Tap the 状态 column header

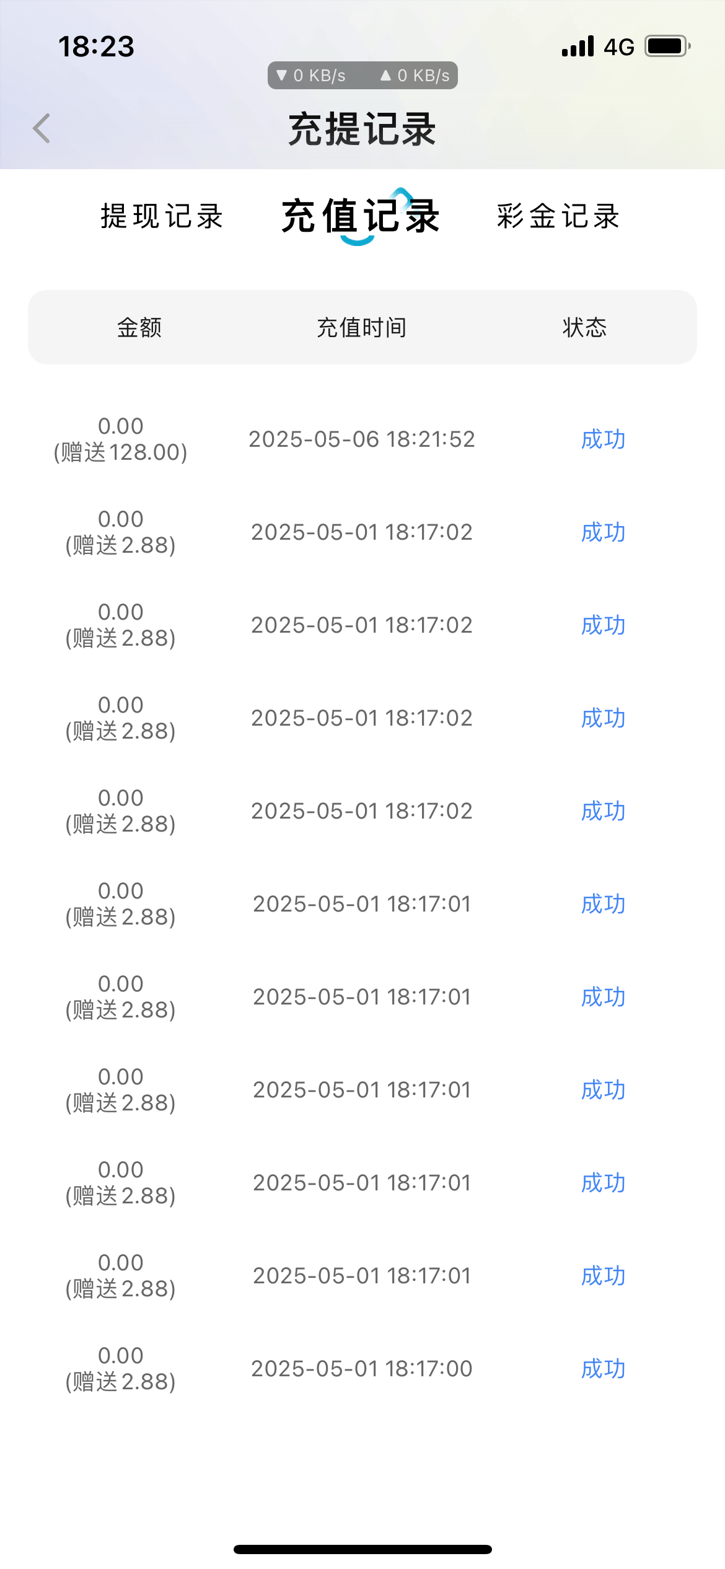click(584, 327)
